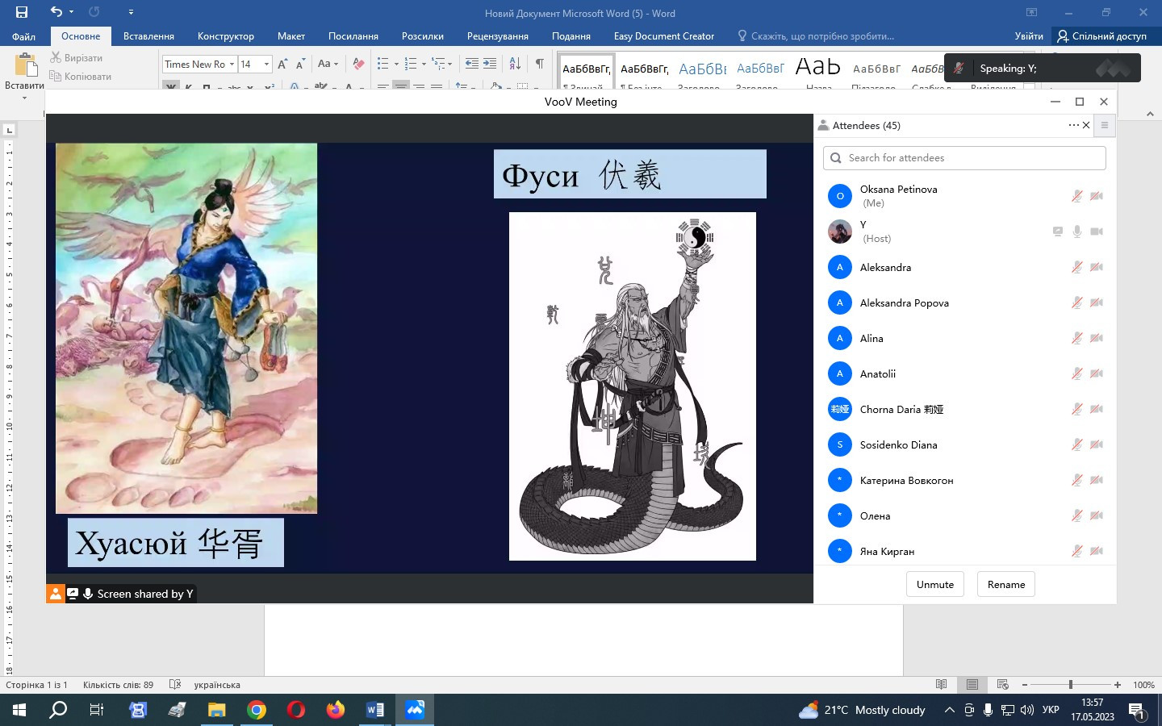Screen dimensions: 1162x726
Task: Toggle the show paragraph marks pilcrow button
Action: click(x=539, y=64)
